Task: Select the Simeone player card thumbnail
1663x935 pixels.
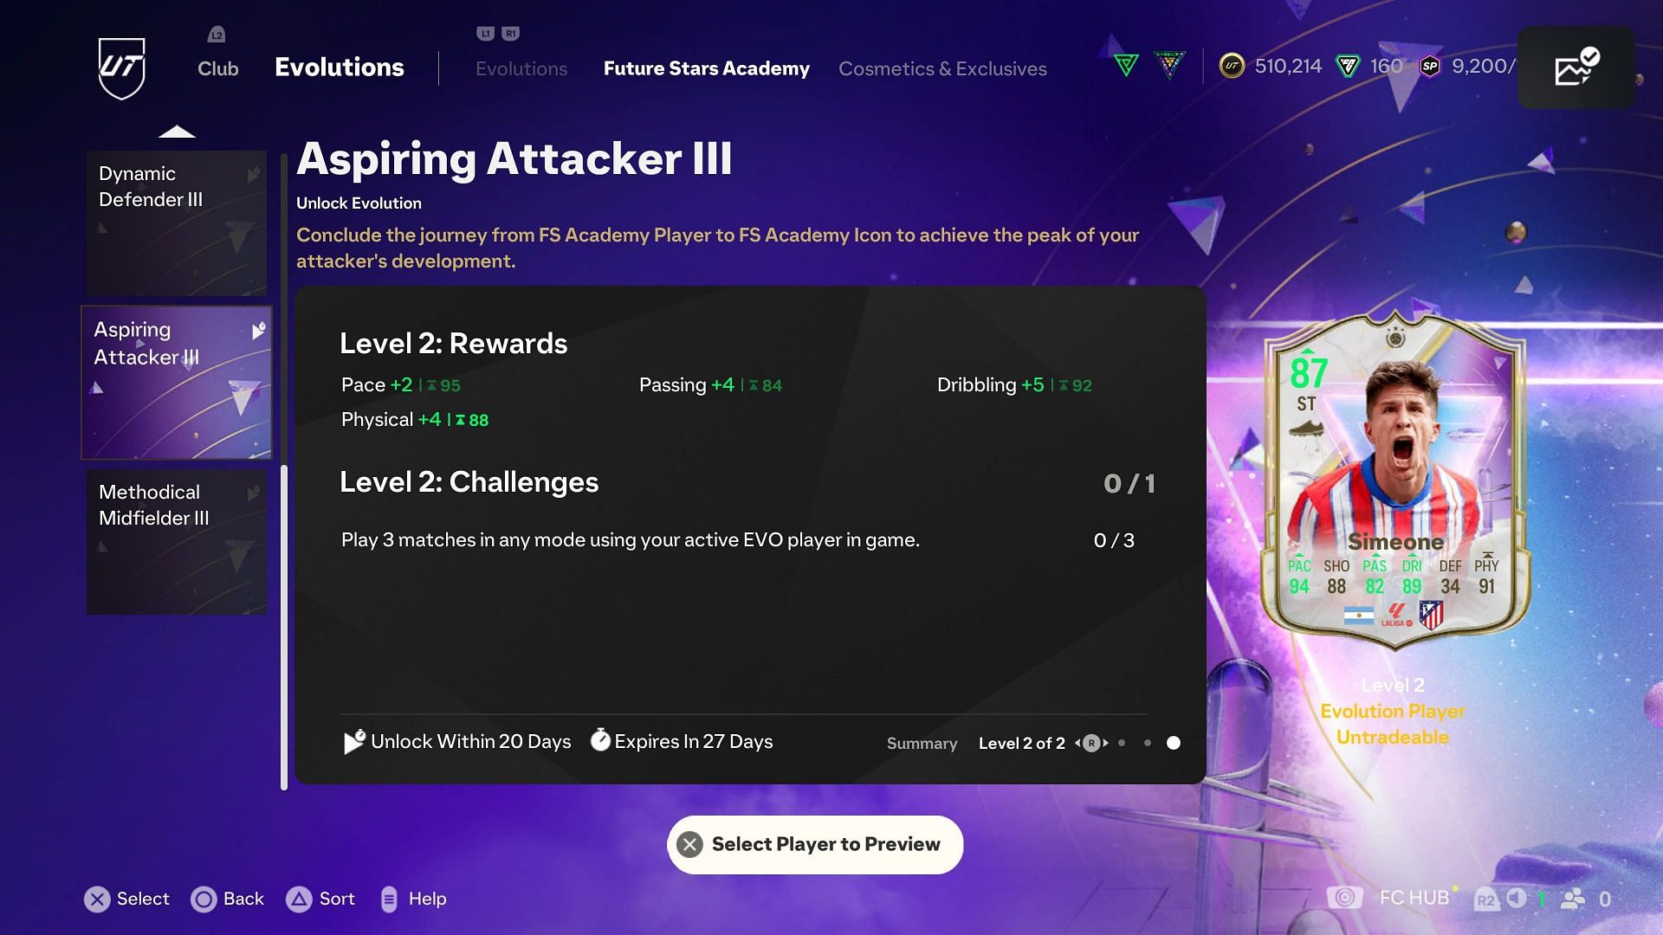Action: (x=1392, y=480)
